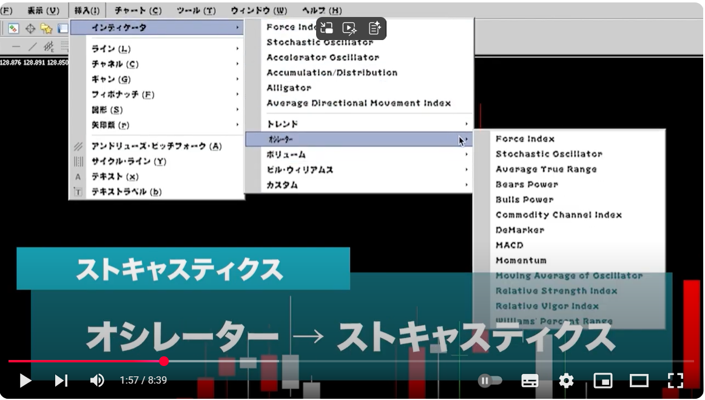
Task: Open the 挿入 (I) menu
Action: 87,10
